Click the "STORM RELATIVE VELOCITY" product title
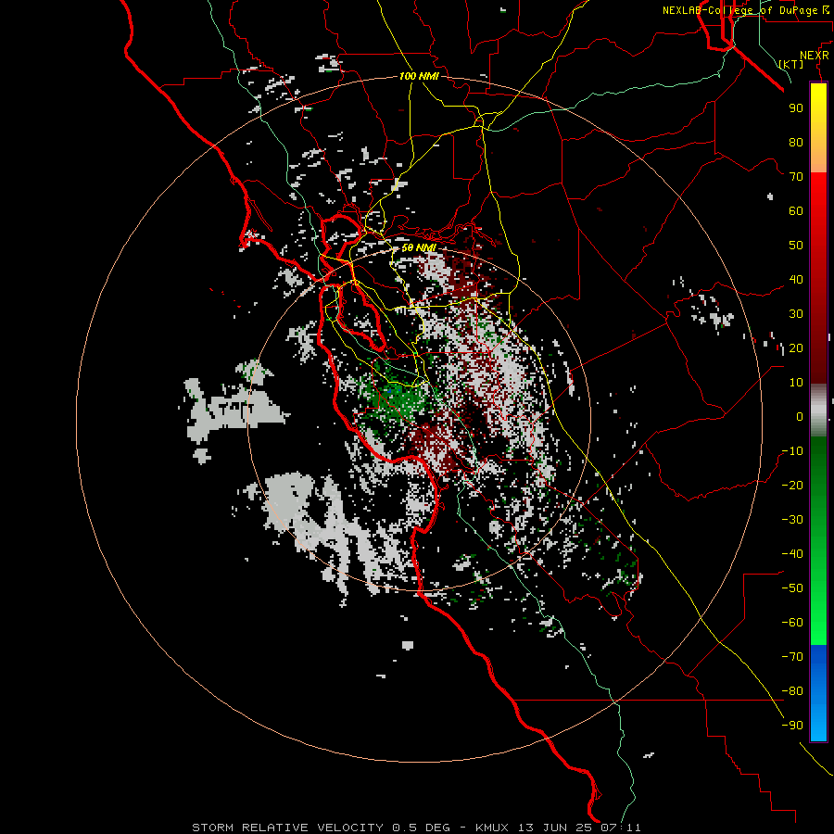This screenshot has height=834, width=834. coord(287,828)
